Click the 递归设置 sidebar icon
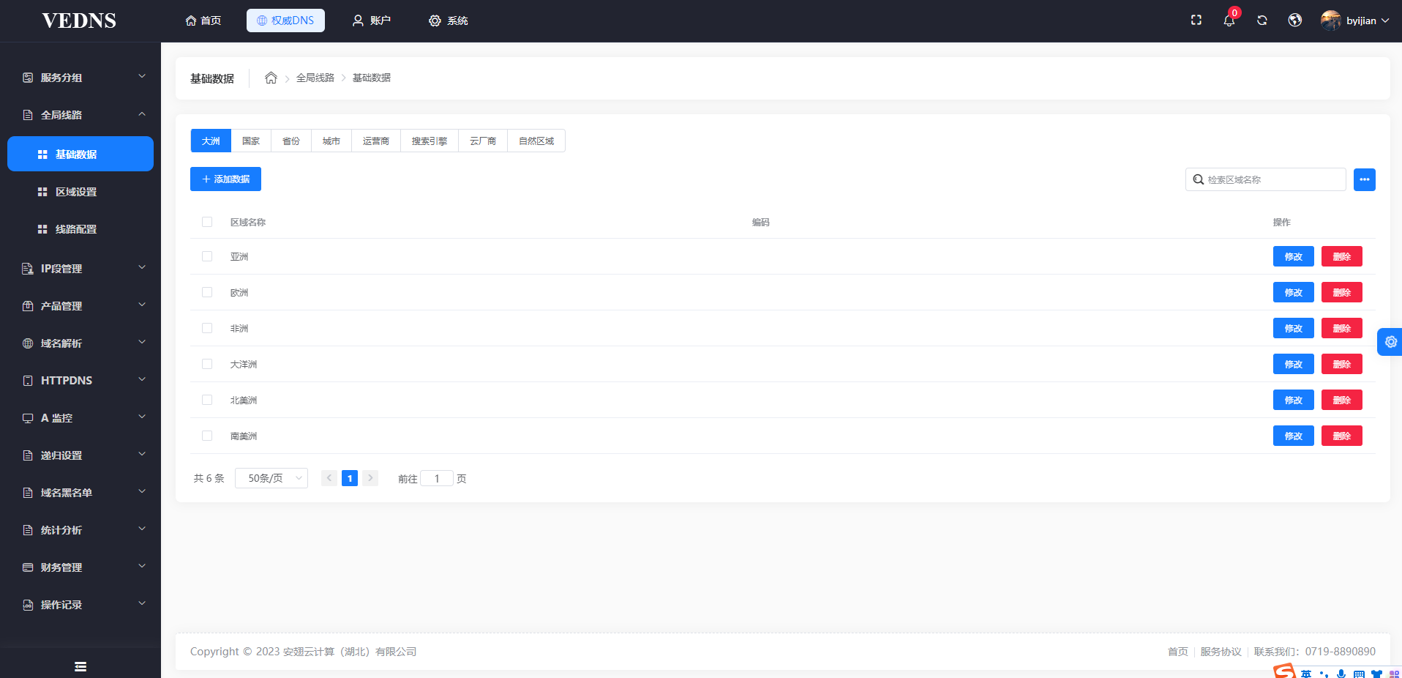This screenshot has height=678, width=1402. click(x=28, y=455)
